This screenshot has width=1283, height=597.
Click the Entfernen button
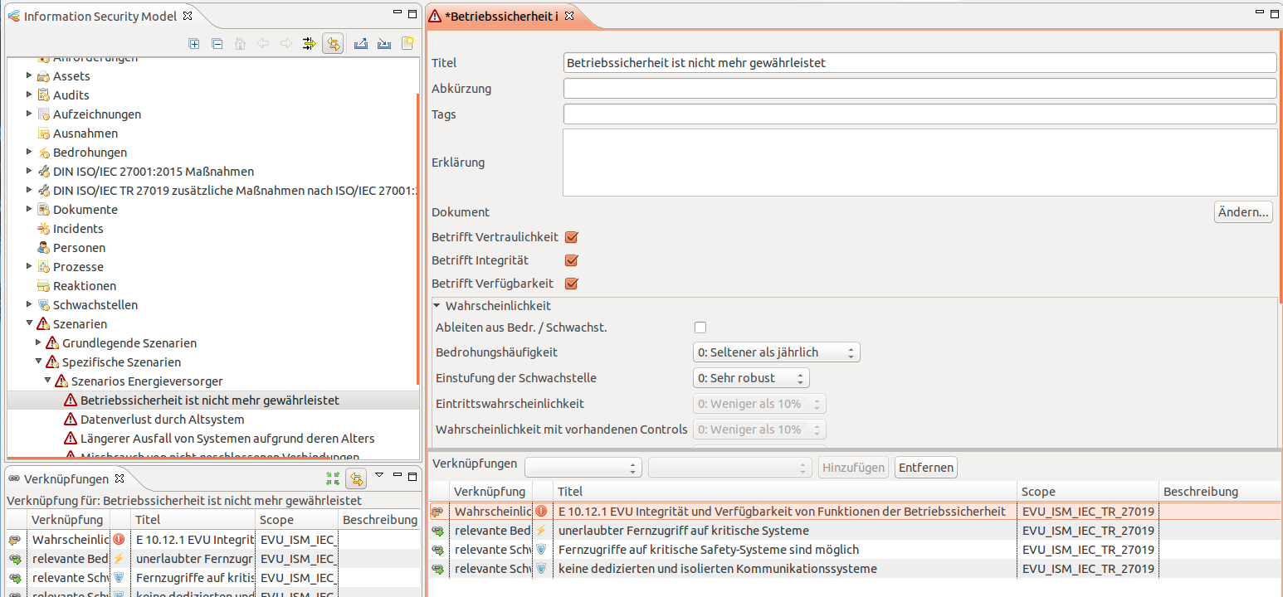925,468
